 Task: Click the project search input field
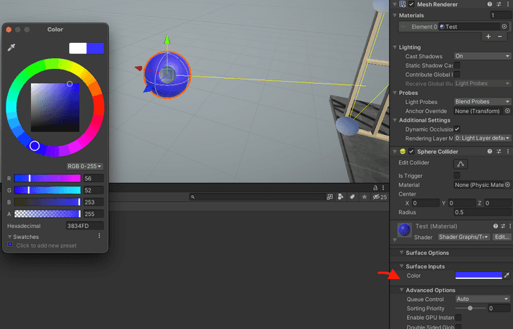[257, 197]
